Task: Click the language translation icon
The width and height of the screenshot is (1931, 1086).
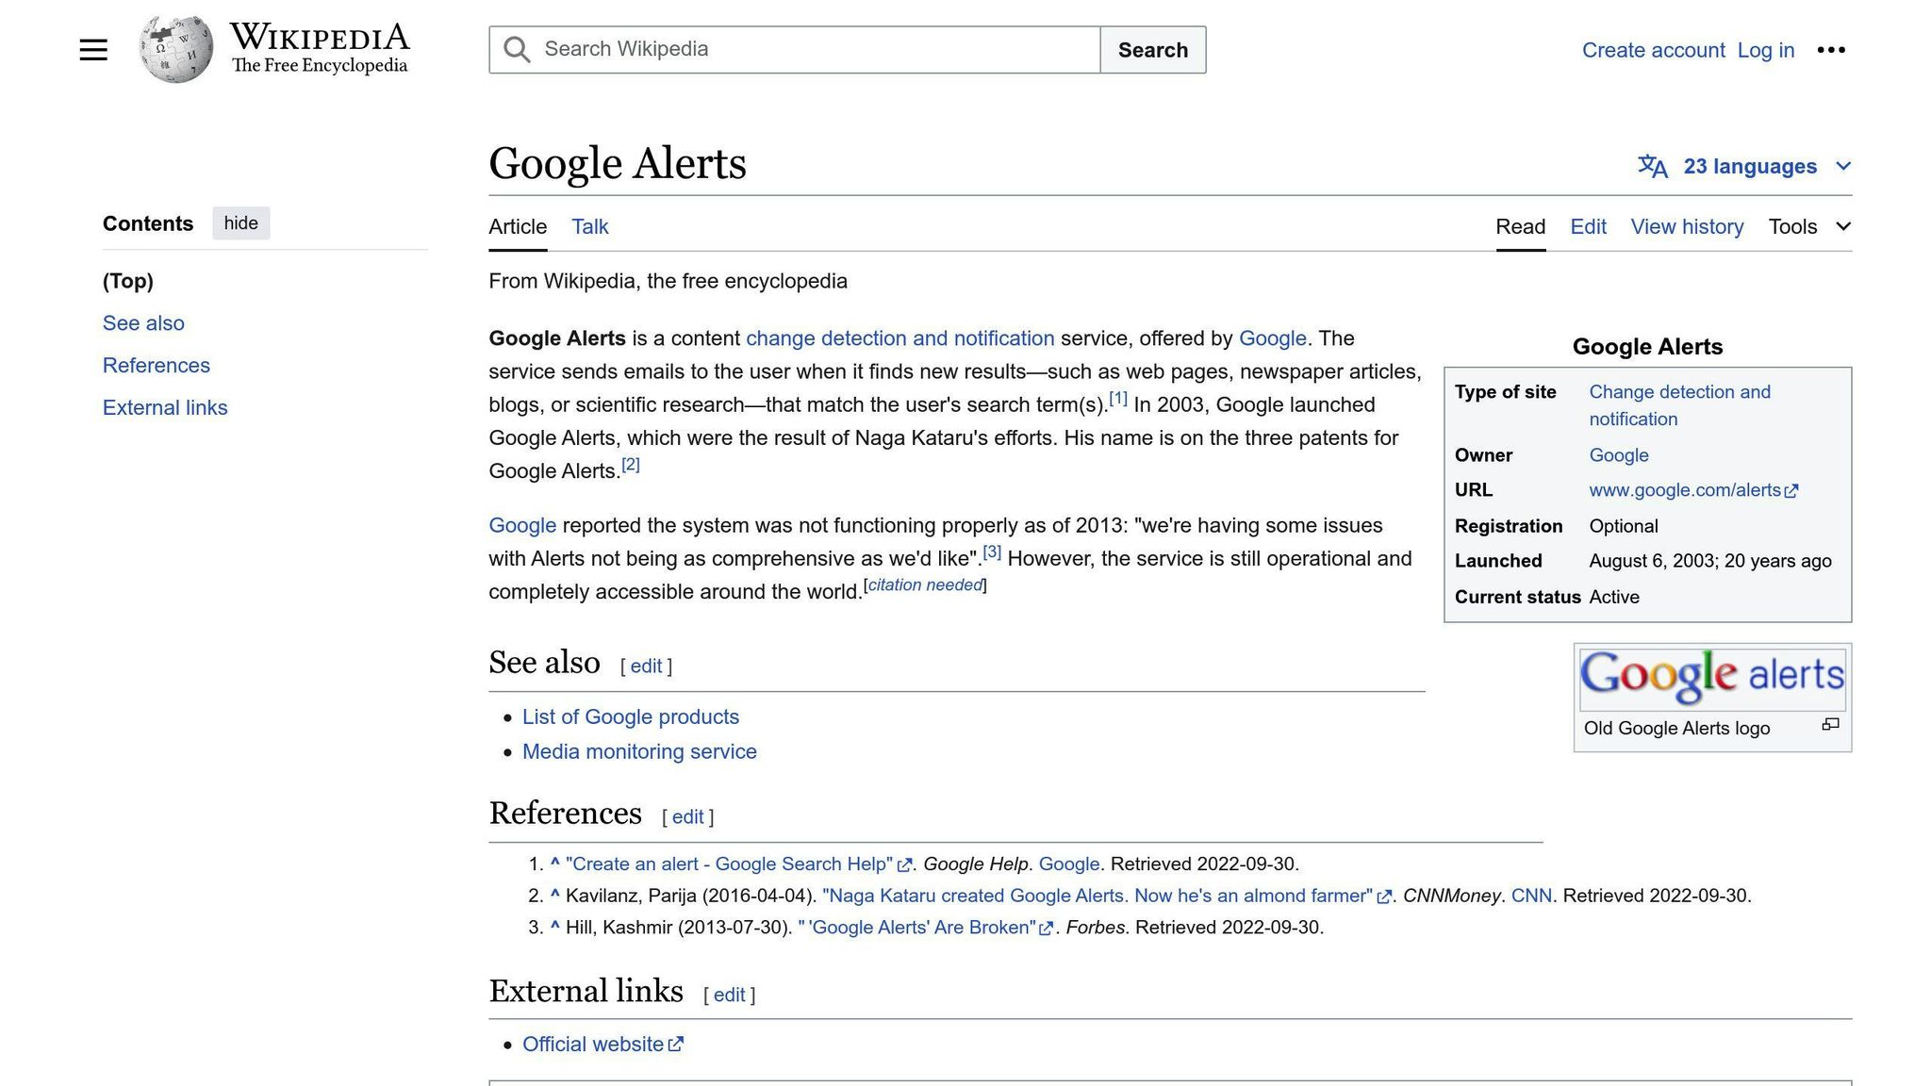Action: pos(1652,167)
